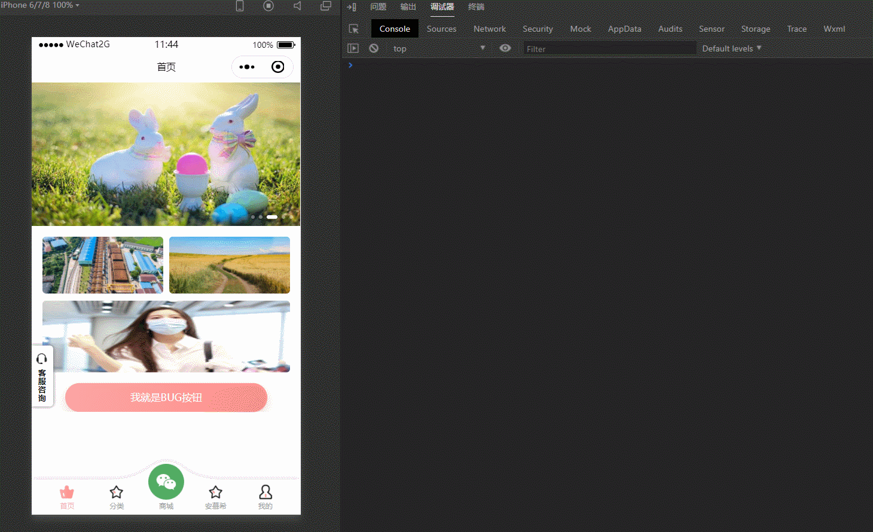This screenshot has width=873, height=532.
Task: Toggle the live expression eye icon
Action: click(505, 48)
